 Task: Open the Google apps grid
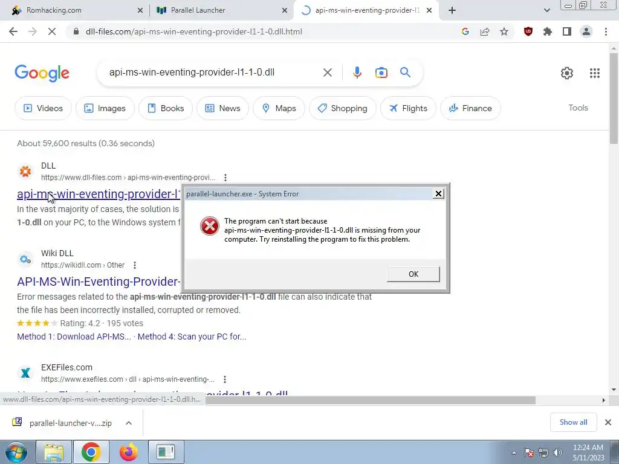[595, 73]
